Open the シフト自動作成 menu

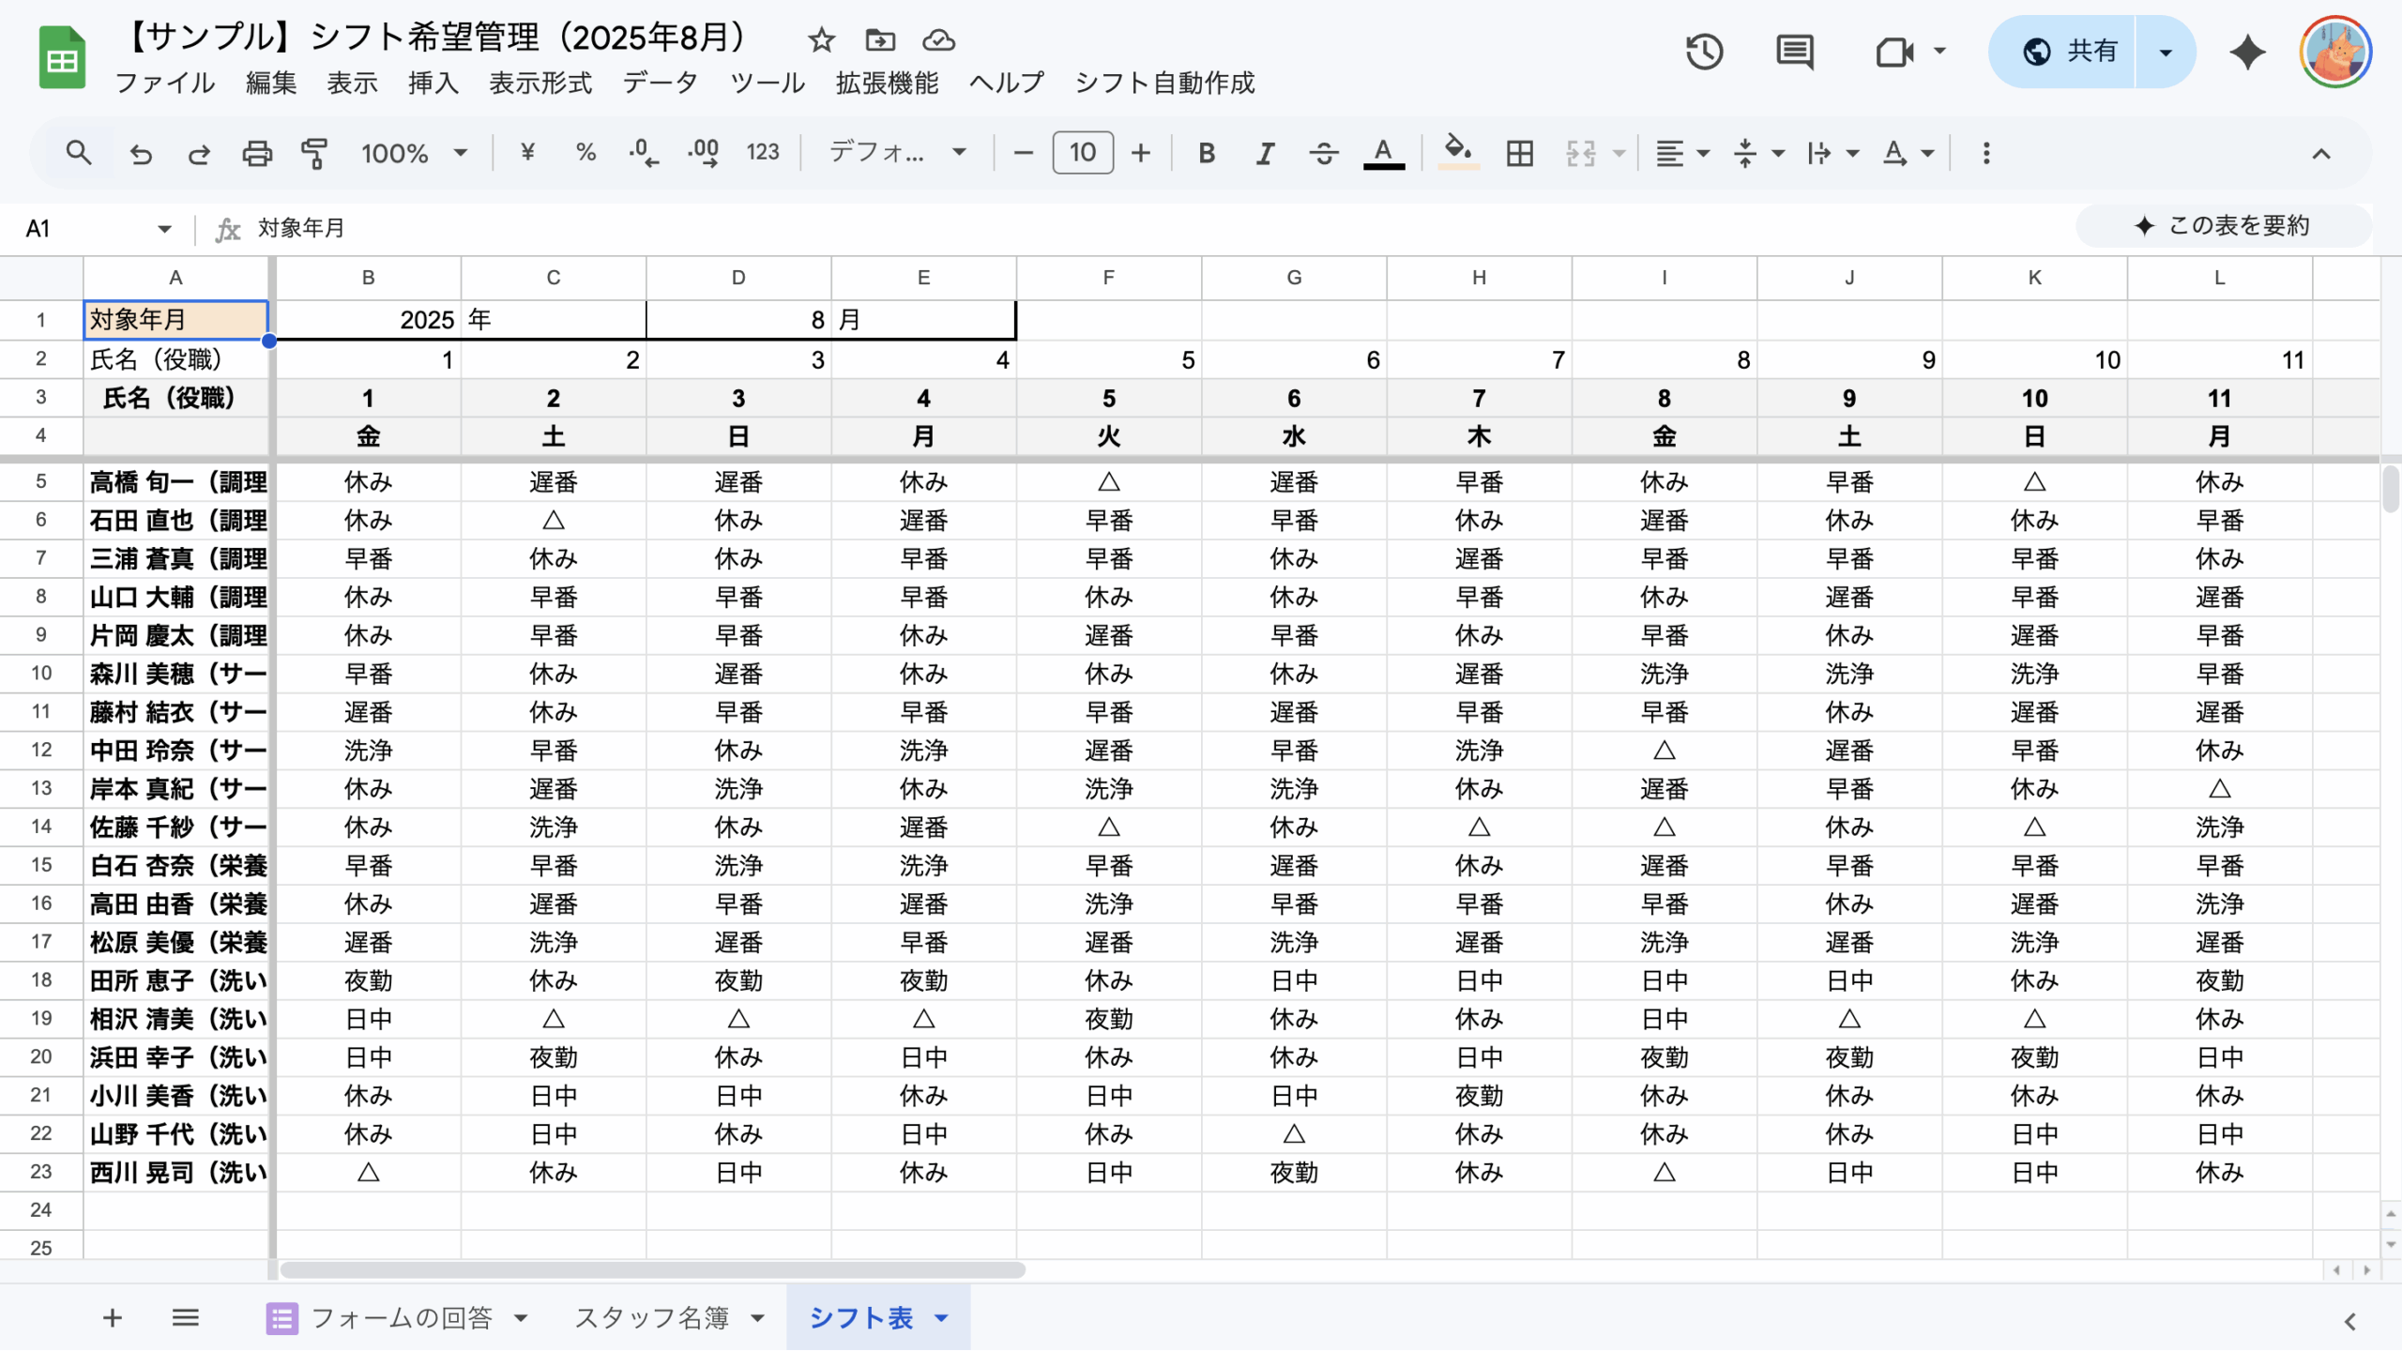1163,83
